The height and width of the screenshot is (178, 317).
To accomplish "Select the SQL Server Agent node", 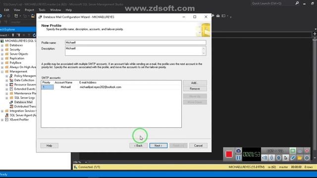I will [x=23, y=115].
